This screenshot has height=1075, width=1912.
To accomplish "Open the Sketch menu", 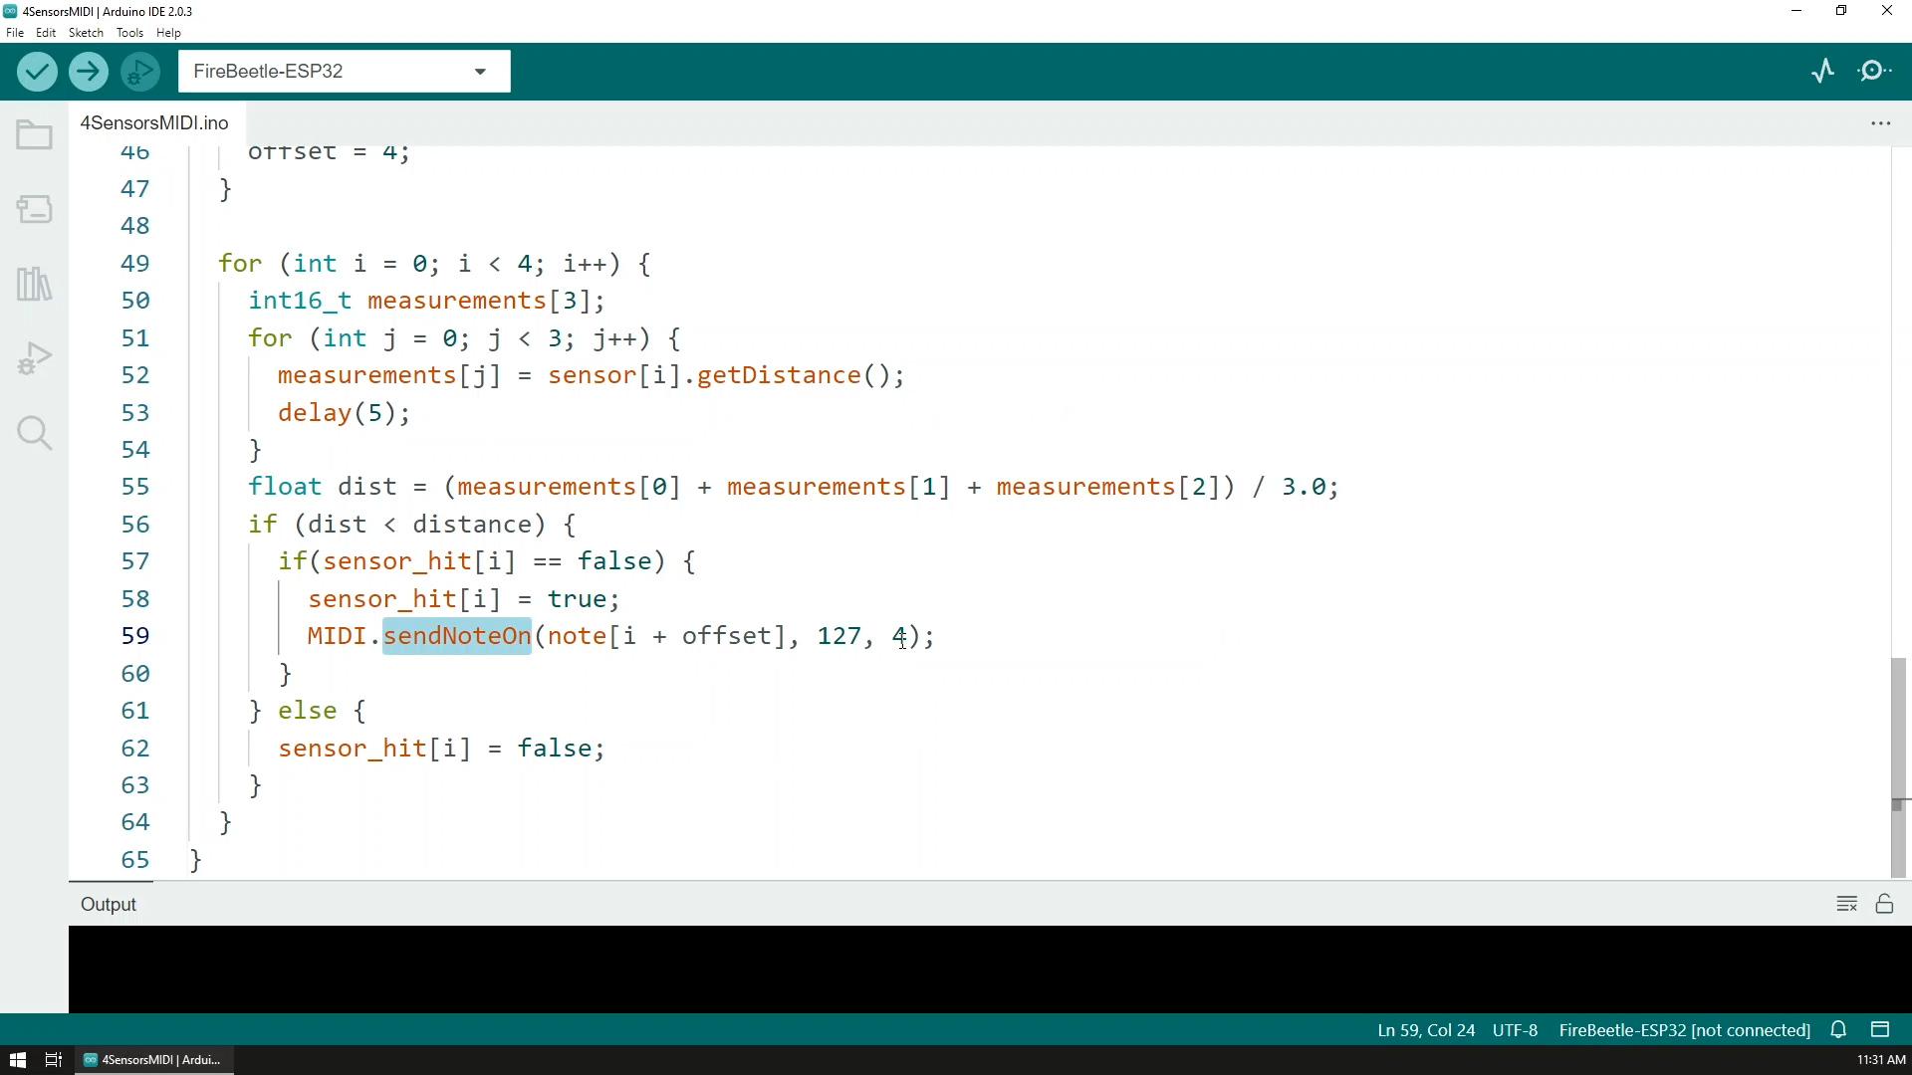I will coord(86,33).
